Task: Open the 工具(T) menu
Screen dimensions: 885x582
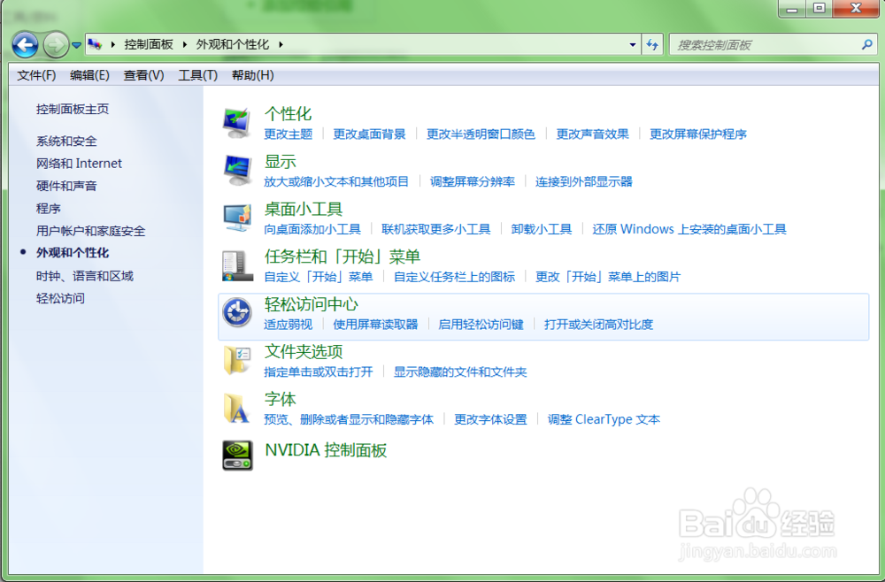Action: [197, 75]
